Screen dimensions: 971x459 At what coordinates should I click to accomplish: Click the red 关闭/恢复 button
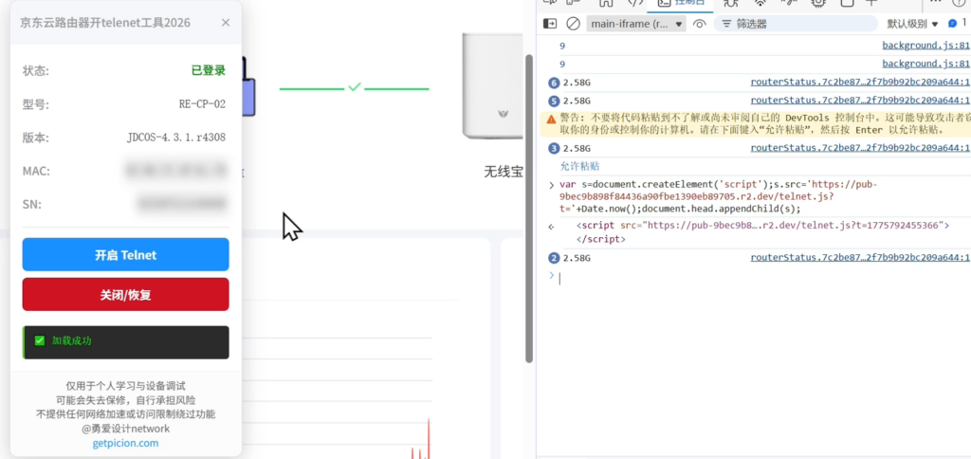[x=126, y=295]
